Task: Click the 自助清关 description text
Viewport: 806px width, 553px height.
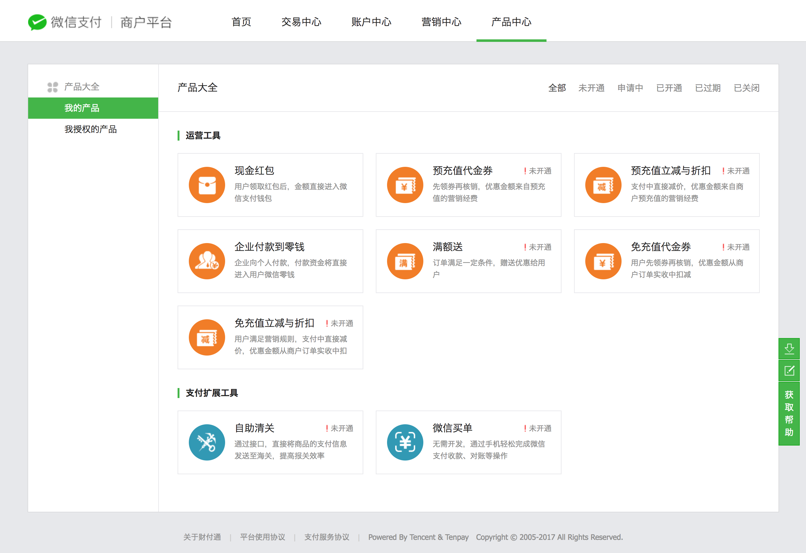Action: 291,450
